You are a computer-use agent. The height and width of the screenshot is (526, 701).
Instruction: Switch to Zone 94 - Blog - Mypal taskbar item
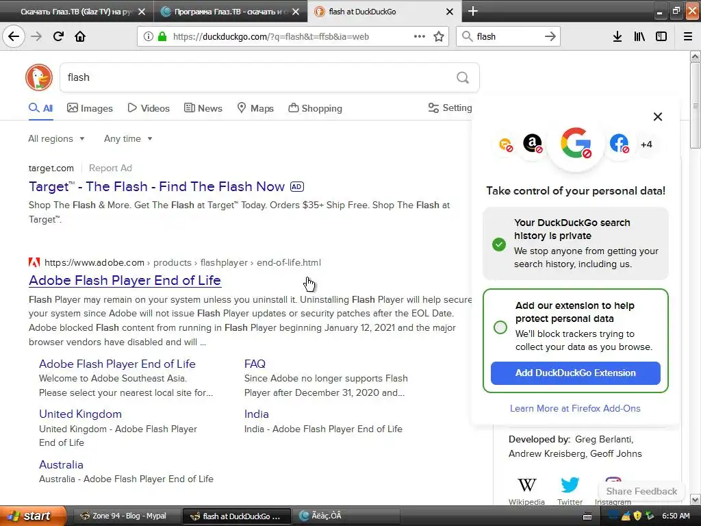[126, 516]
